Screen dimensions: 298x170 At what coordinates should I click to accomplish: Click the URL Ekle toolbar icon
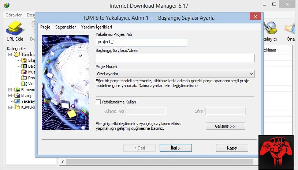click(x=15, y=28)
